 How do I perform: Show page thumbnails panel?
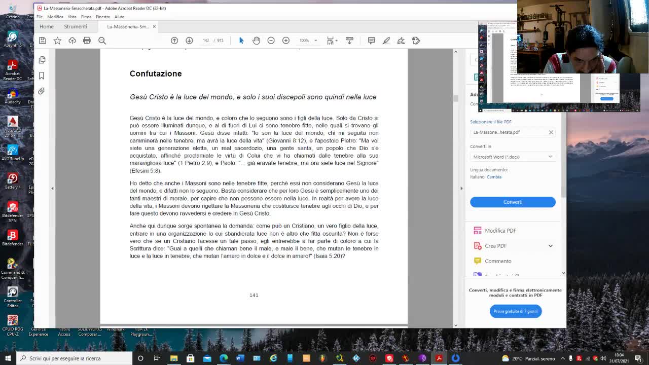point(42,60)
